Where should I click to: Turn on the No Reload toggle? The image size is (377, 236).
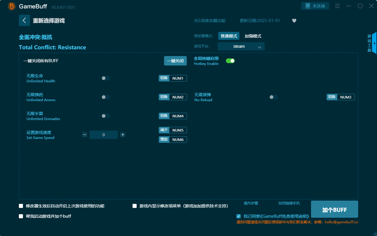273,97
